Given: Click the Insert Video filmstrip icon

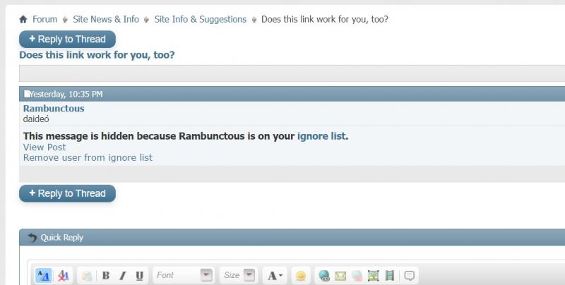Looking at the screenshot, I should point(390,276).
